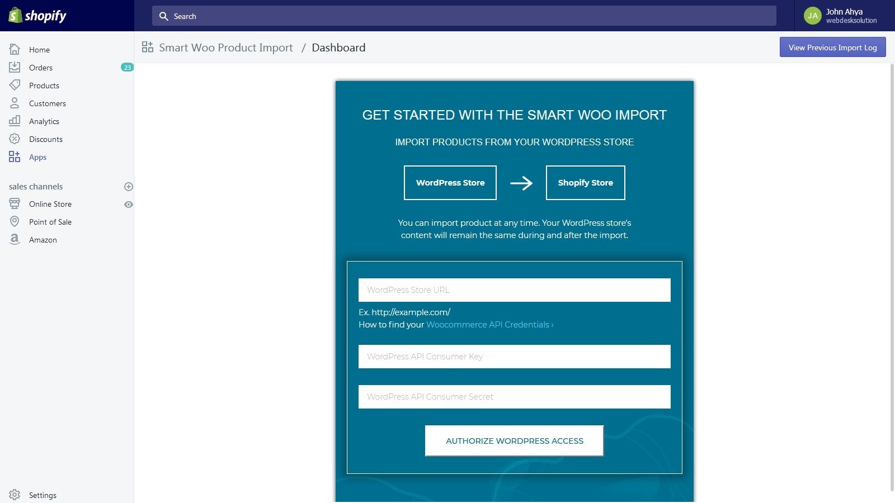Click the Customers person icon
The width and height of the screenshot is (895, 503).
[x=15, y=103]
